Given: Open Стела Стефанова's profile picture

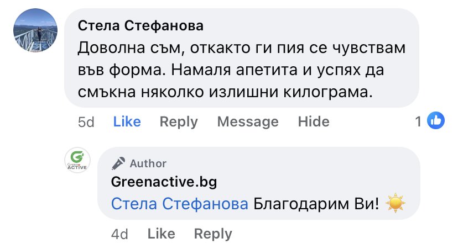Looking at the screenshot, I should (x=35, y=30).
